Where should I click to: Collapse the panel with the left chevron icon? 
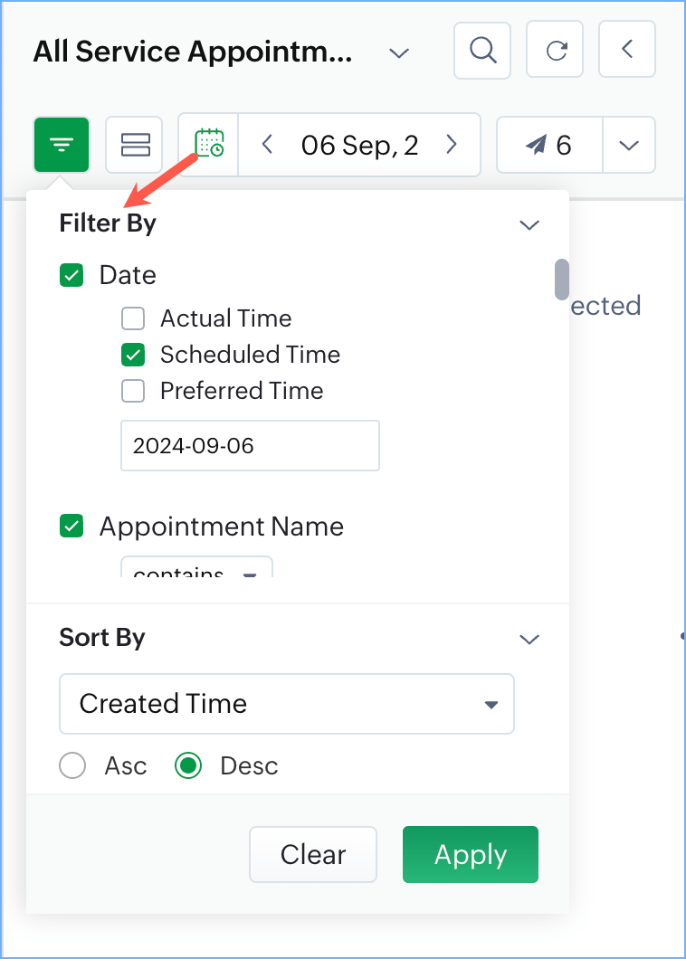pos(626,51)
